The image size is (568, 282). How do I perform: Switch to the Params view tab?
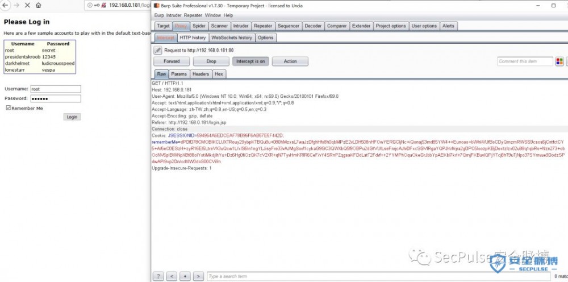(179, 74)
